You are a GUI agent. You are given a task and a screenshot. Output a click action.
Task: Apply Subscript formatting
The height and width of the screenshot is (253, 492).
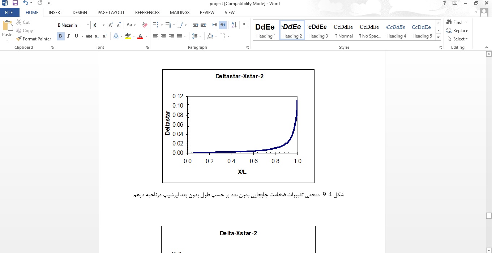[97, 36]
